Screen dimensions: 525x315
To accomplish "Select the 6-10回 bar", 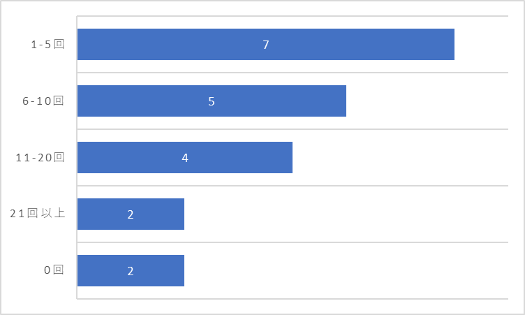I will [x=212, y=101].
